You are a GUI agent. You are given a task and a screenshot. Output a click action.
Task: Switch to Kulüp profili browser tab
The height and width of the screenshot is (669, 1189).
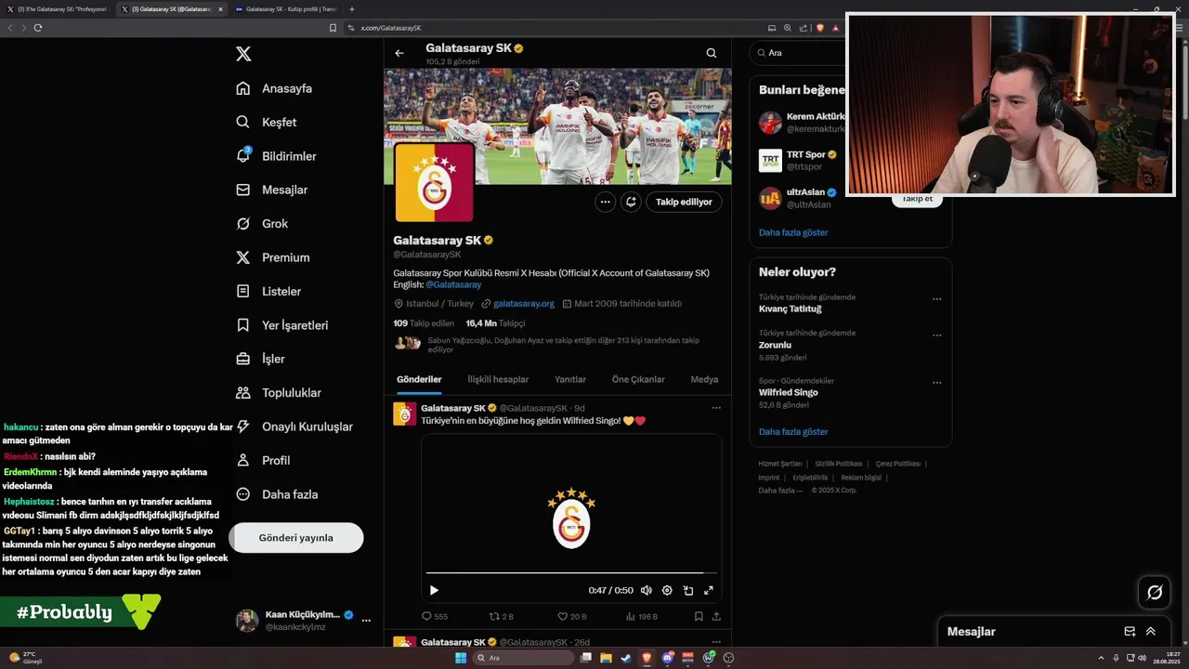click(285, 9)
